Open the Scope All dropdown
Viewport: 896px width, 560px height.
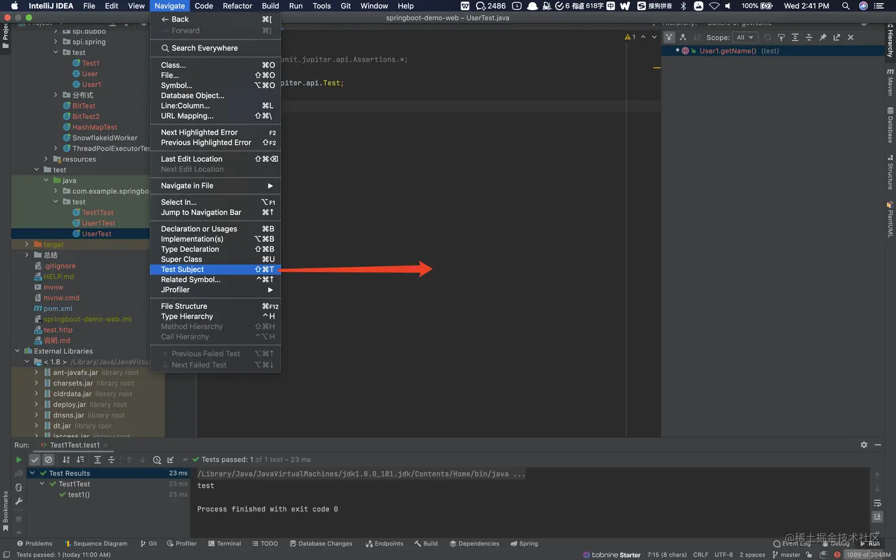tap(745, 37)
